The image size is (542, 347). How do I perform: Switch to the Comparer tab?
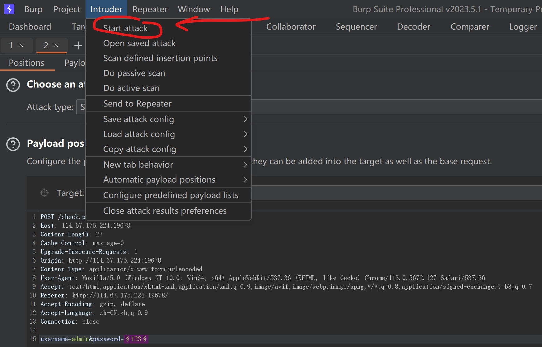470,27
